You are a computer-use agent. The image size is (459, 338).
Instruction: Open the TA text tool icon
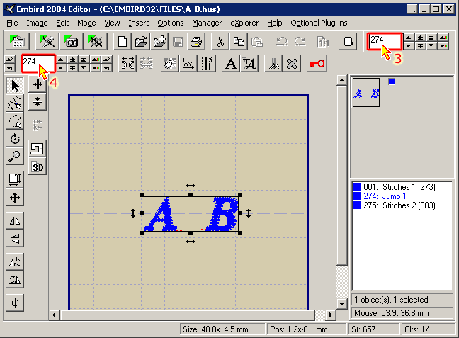(x=249, y=63)
